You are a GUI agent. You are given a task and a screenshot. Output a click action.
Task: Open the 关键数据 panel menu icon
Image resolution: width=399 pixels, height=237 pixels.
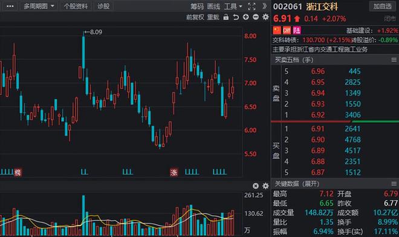tap(394, 184)
